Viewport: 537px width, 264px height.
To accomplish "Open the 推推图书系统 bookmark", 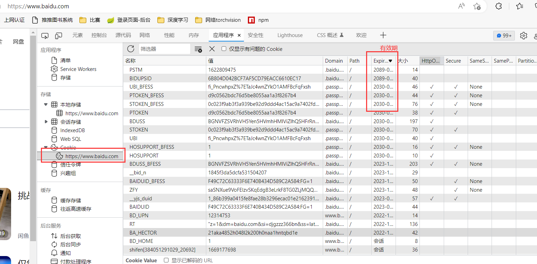I will (x=52, y=20).
